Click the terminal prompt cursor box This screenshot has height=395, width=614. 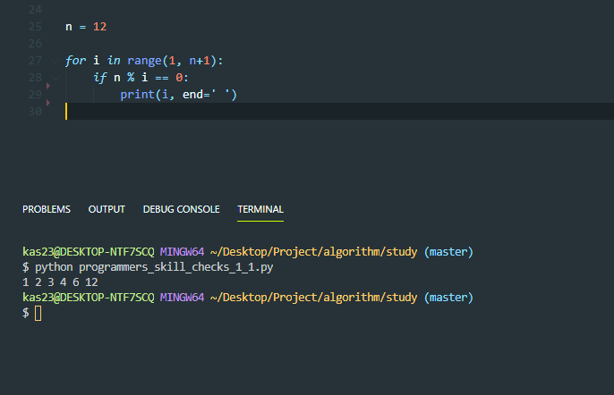coord(38,314)
